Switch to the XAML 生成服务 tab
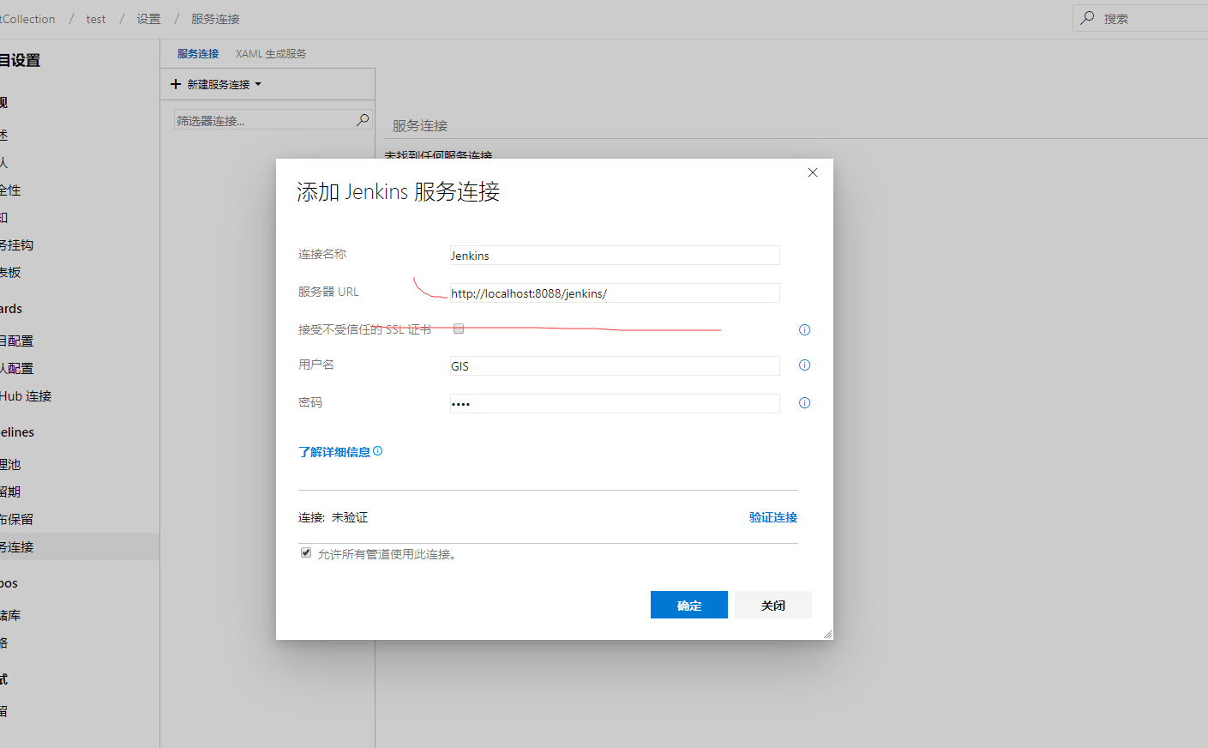This screenshot has width=1208, height=748. (271, 53)
